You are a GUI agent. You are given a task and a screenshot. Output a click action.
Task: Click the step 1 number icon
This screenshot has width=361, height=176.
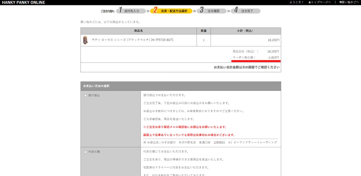(x=120, y=10)
